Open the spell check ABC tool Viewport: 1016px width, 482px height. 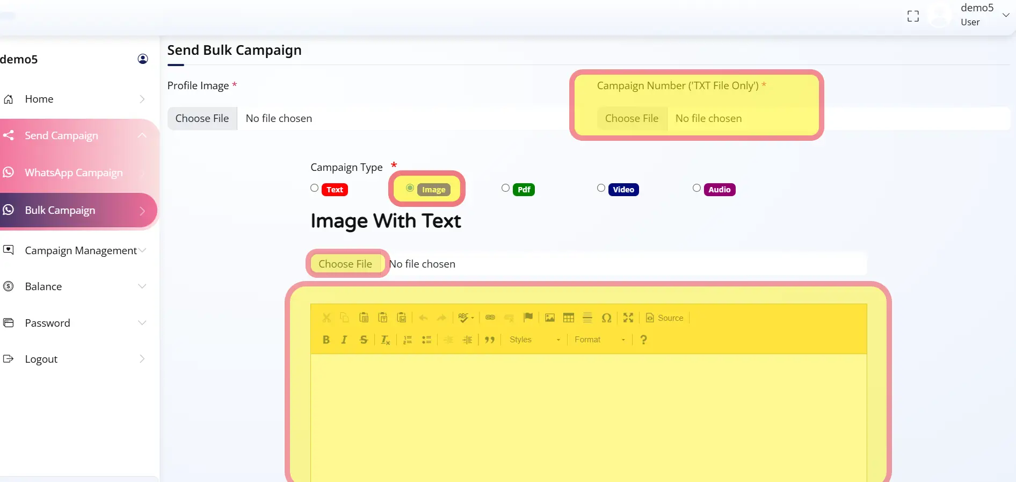coord(466,318)
